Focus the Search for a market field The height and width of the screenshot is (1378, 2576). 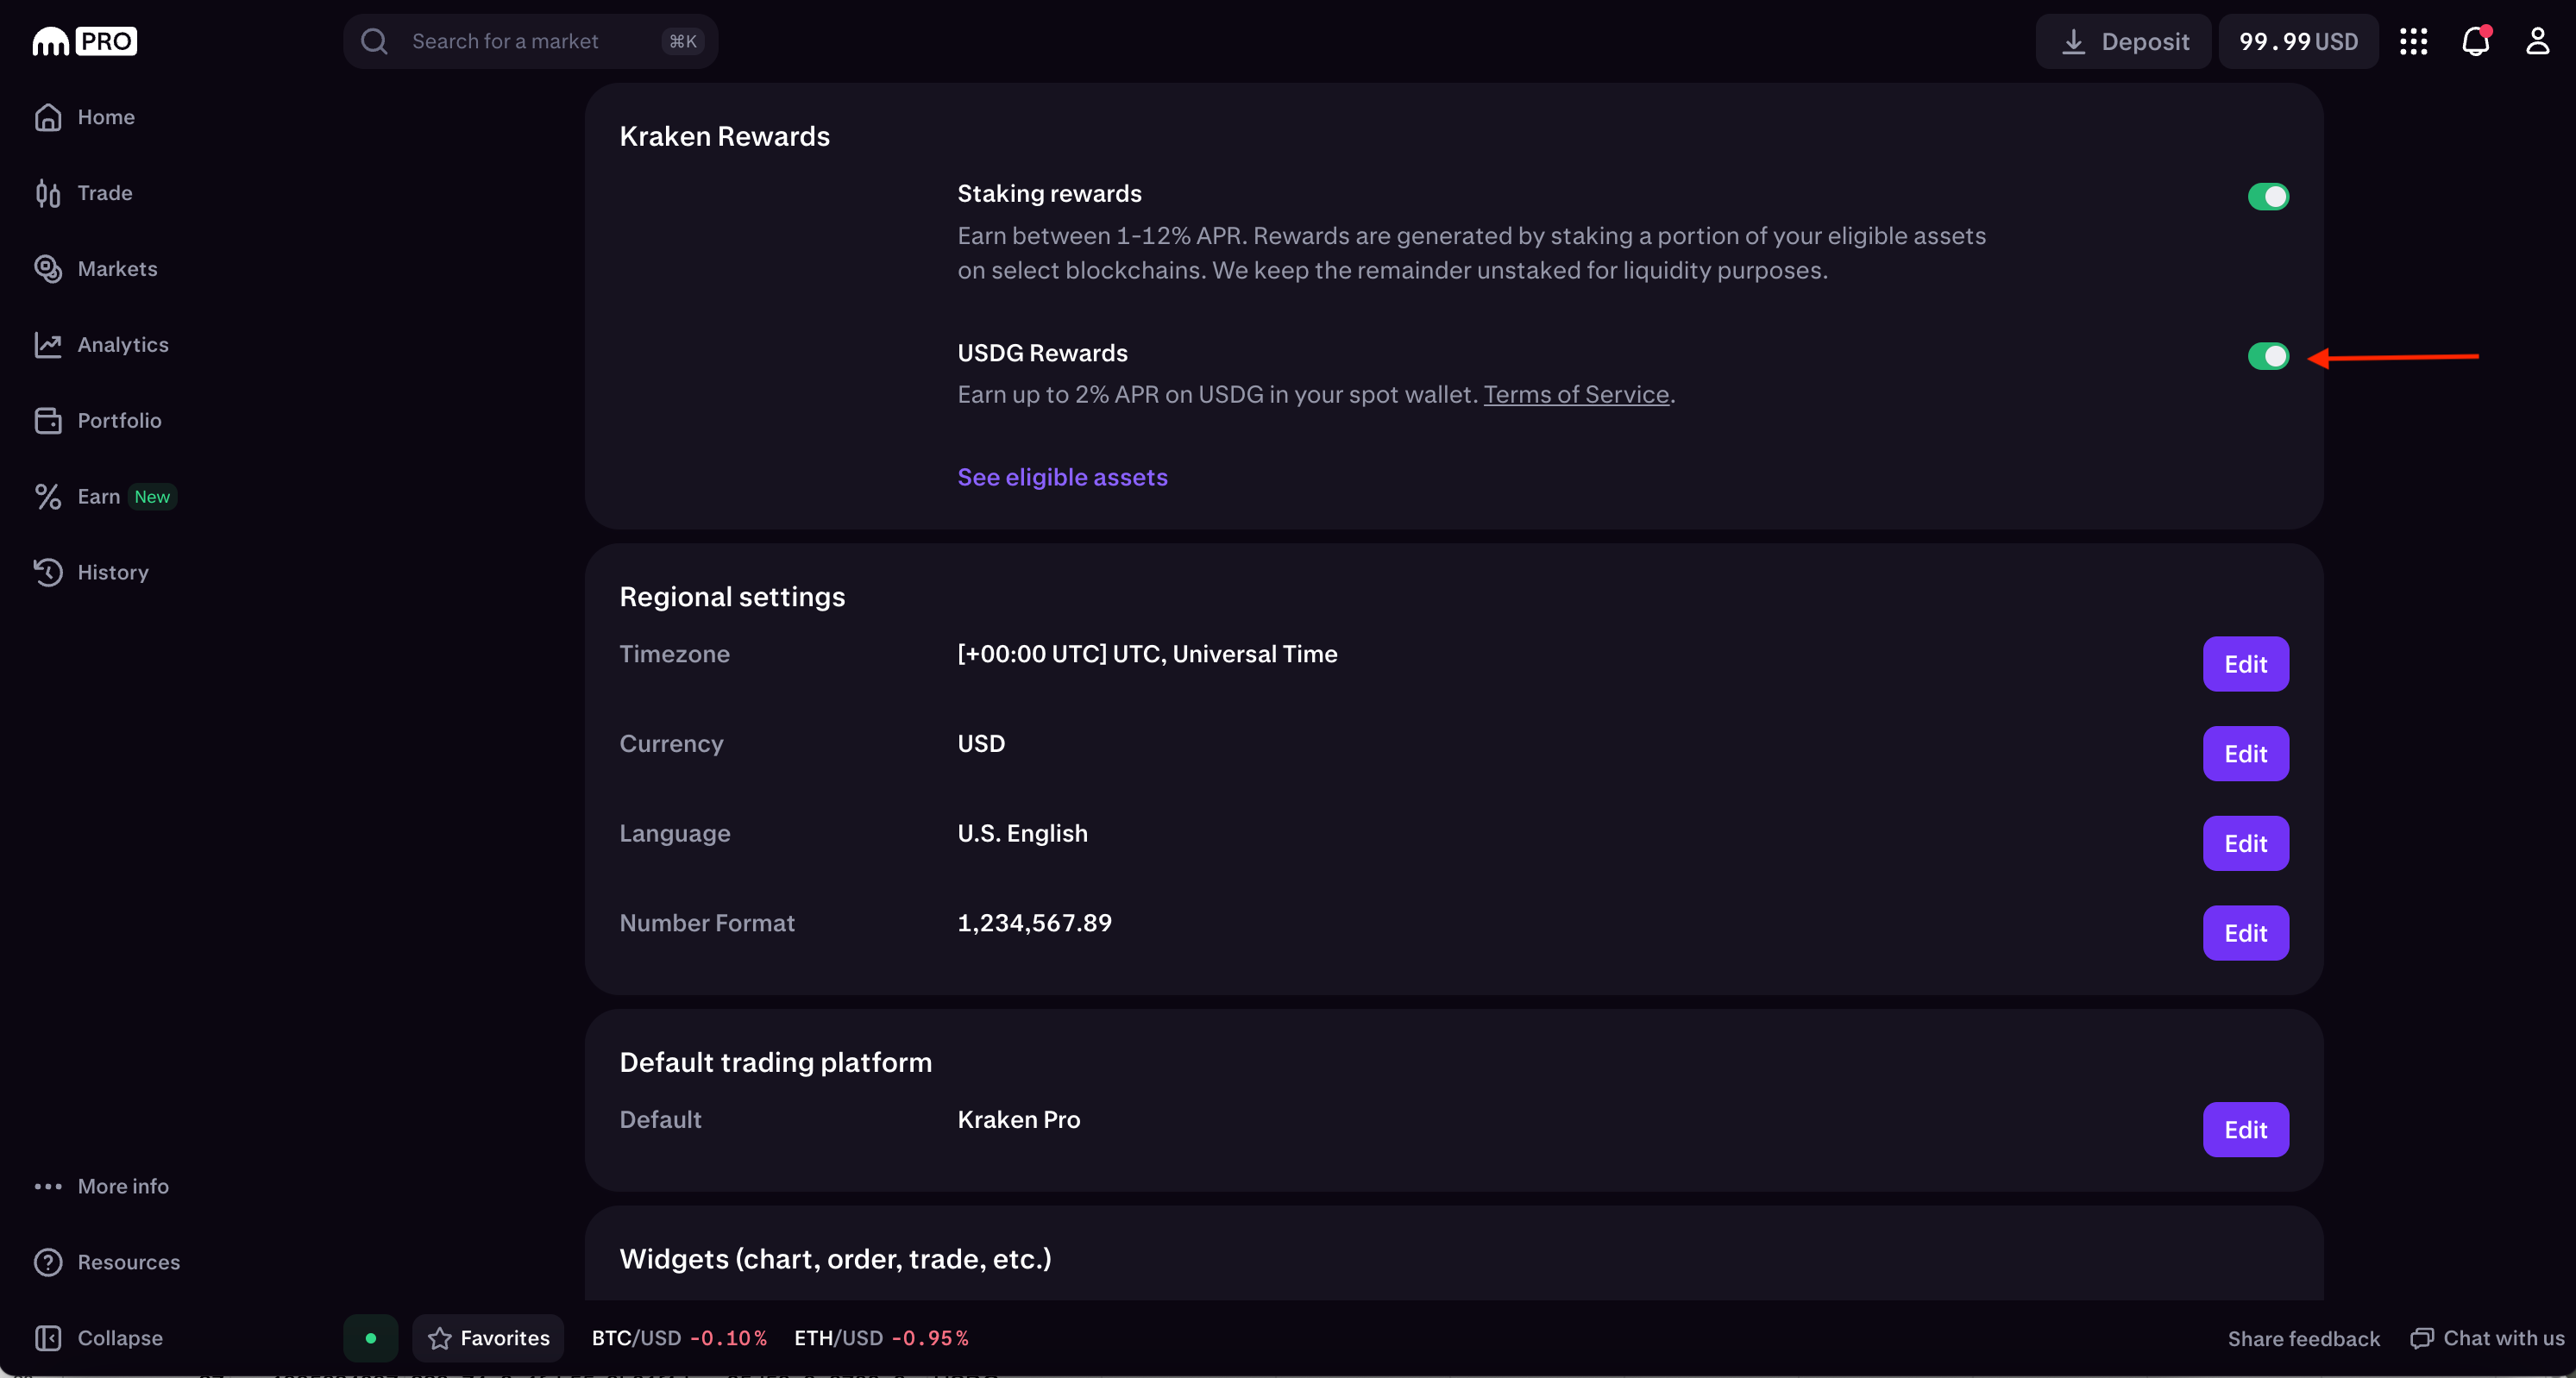[530, 41]
